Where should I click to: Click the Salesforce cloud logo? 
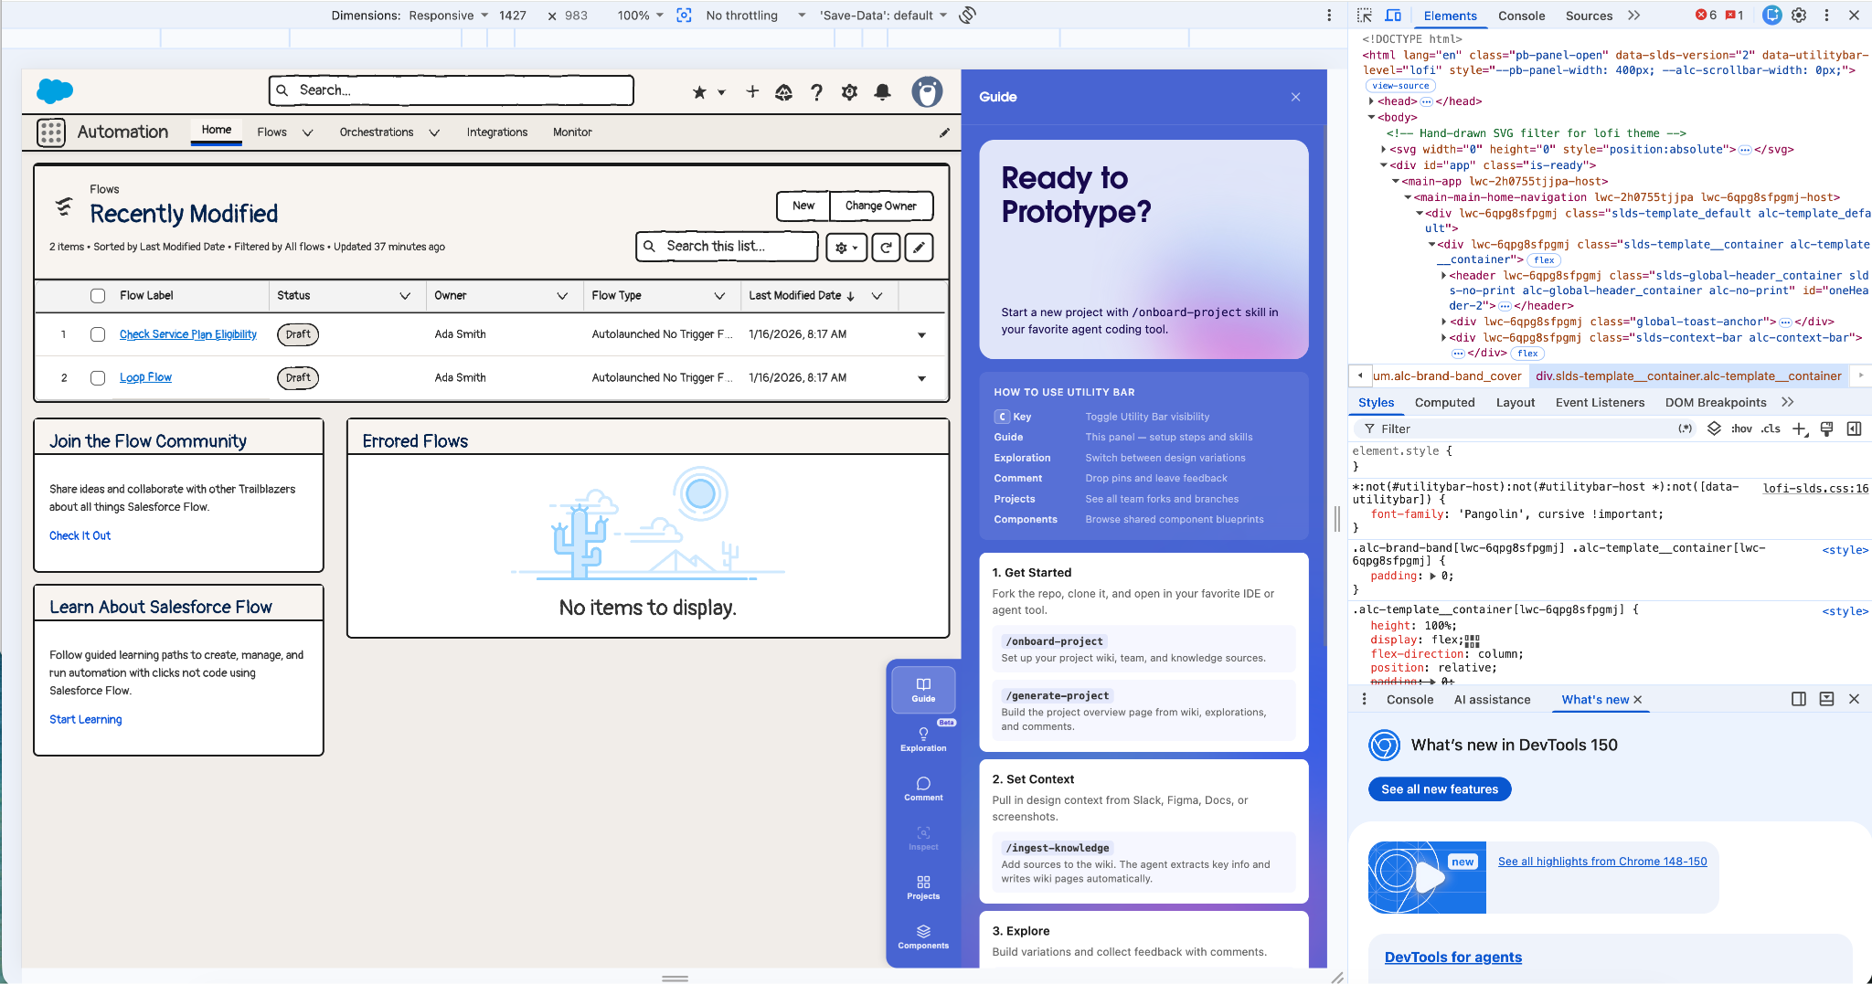click(55, 90)
